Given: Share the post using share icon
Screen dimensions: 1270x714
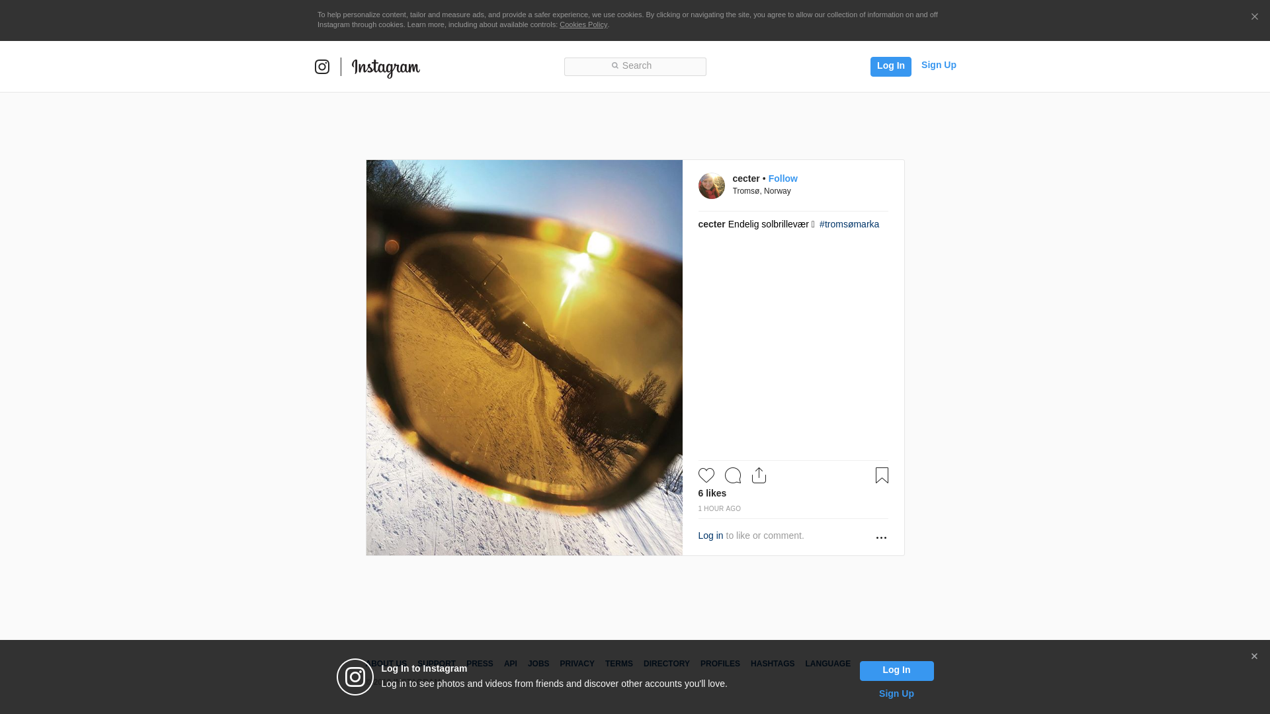Looking at the screenshot, I should click(x=759, y=475).
